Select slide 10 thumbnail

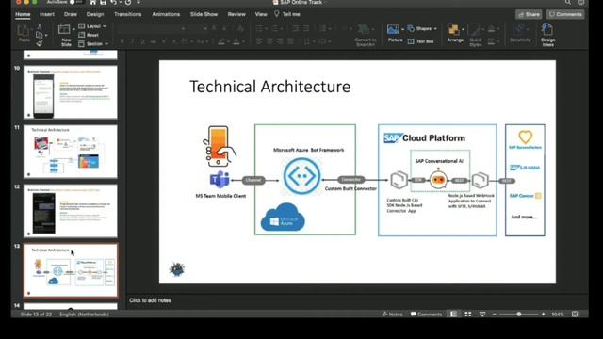[x=71, y=92]
